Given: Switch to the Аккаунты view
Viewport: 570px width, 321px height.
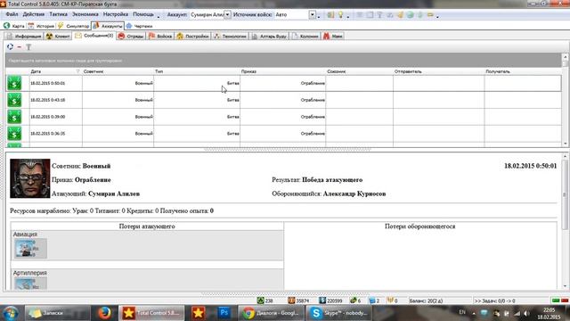Looking at the screenshot, I should pos(108,26).
